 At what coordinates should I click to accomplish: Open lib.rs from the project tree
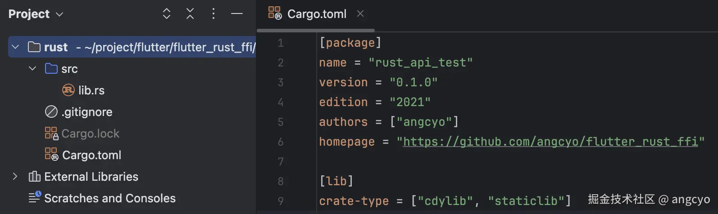91,90
